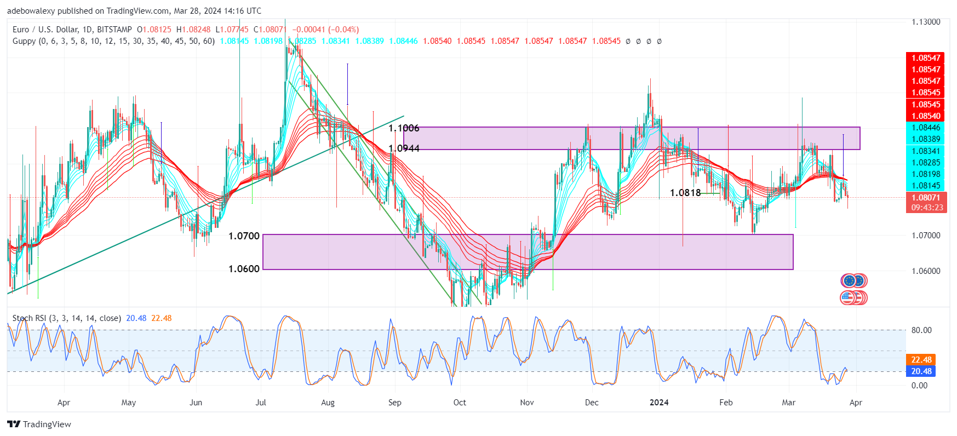Image resolution: width=957 pixels, height=436 pixels.
Task: Click the cyan 1.08389 price tag
Action: point(926,139)
